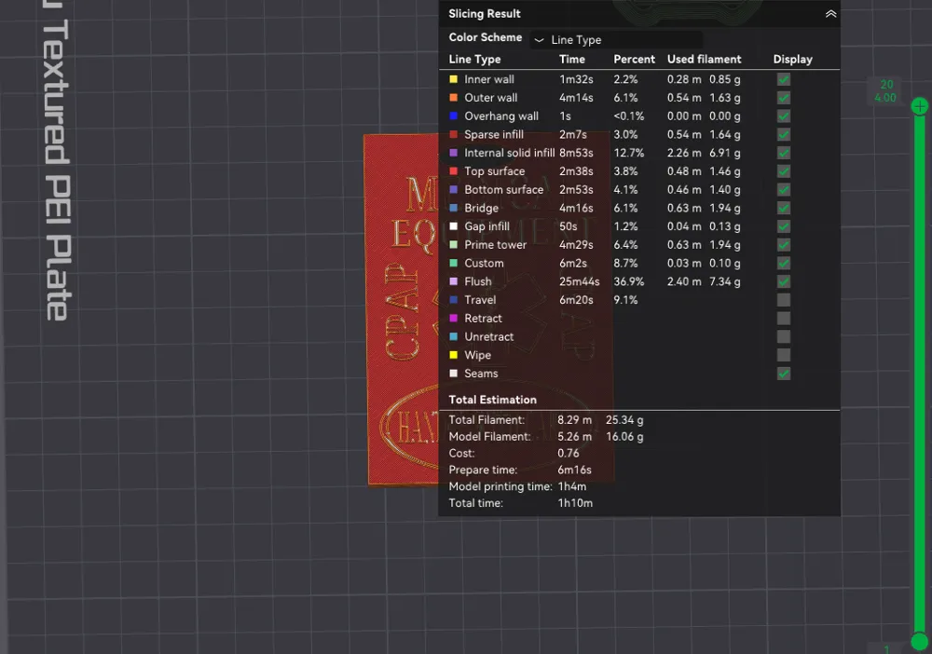Viewport: 932px width, 654px height.
Task: Show Retract points in preview
Action: [784, 319]
